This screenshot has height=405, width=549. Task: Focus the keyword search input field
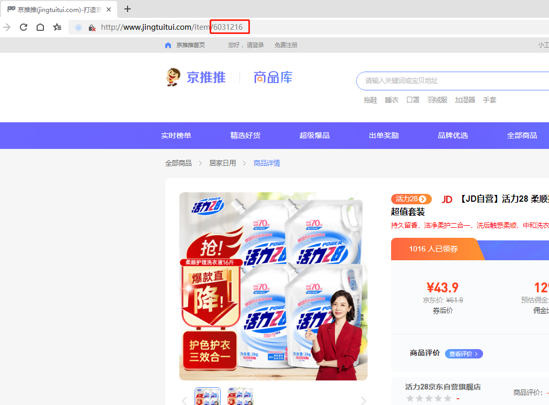click(x=452, y=81)
